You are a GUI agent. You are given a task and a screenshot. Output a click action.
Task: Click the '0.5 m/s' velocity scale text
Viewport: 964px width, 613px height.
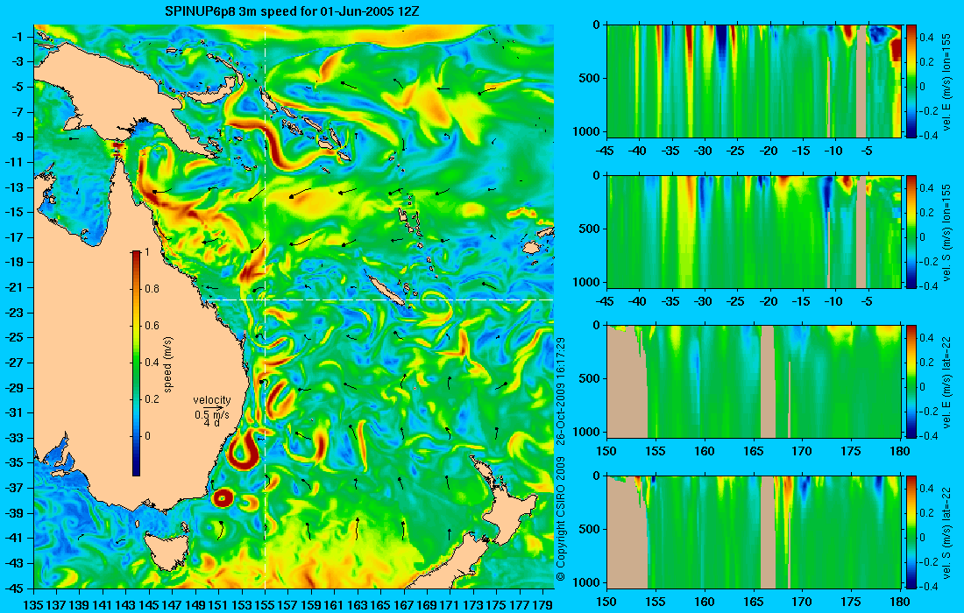pyautogui.click(x=213, y=415)
